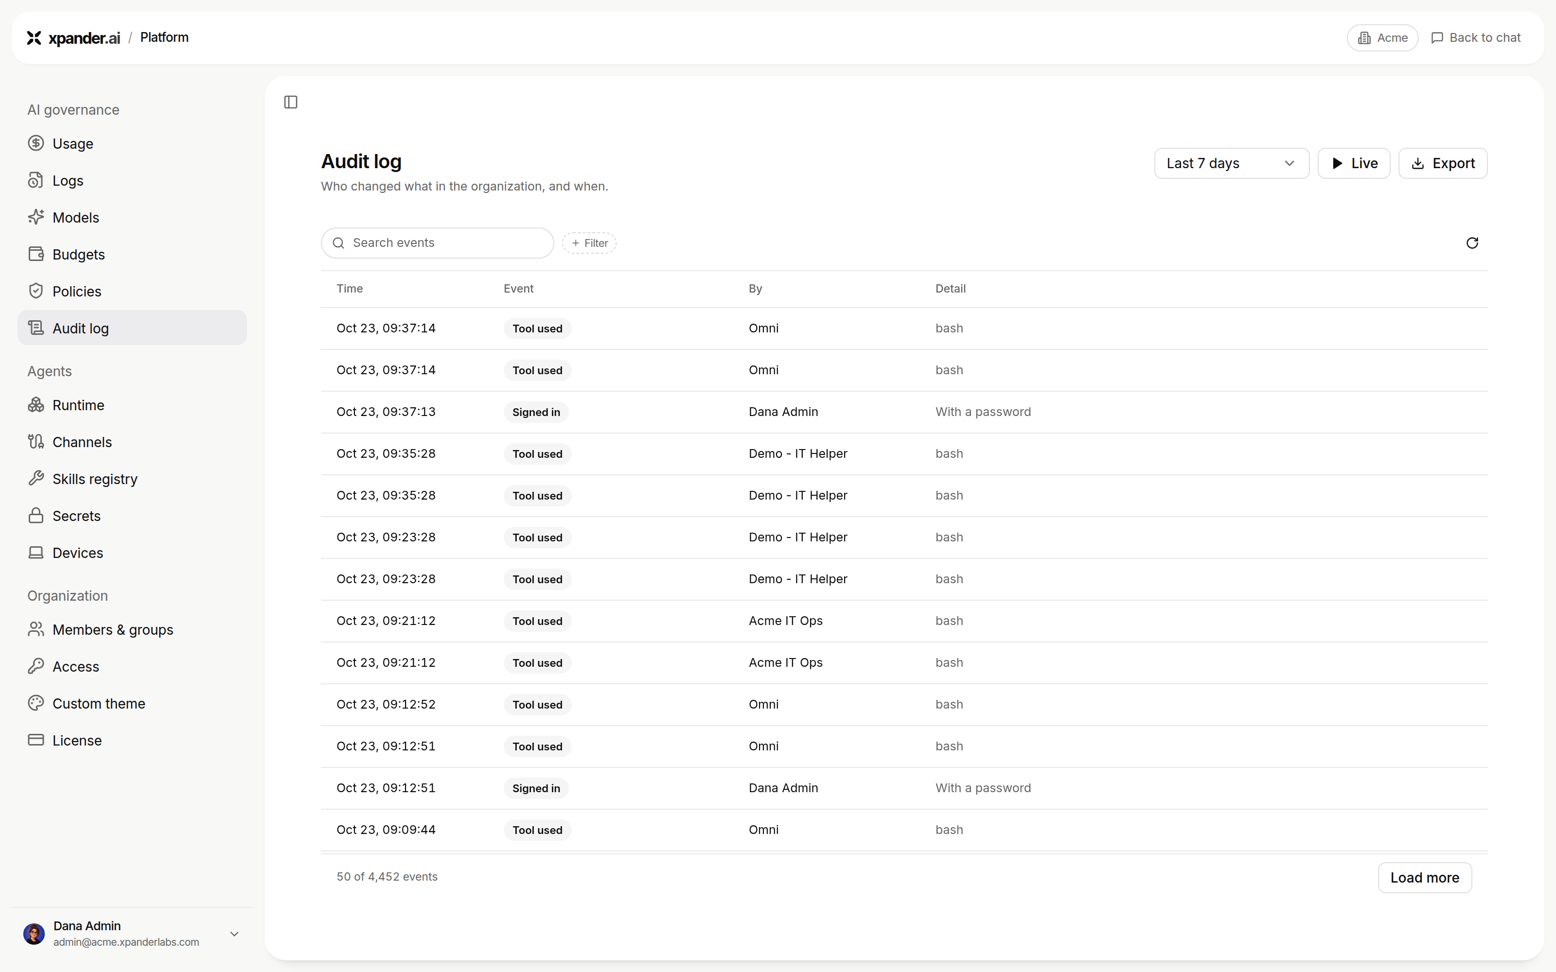This screenshot has width=1556, height=972.
Task: Click the Channels sidebar icon
Action: 36,442
